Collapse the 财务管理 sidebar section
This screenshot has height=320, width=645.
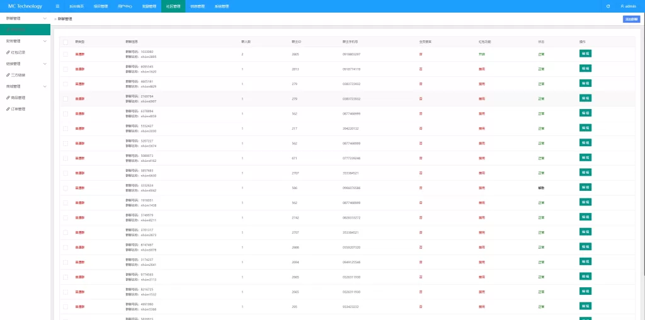pos(45,41)
